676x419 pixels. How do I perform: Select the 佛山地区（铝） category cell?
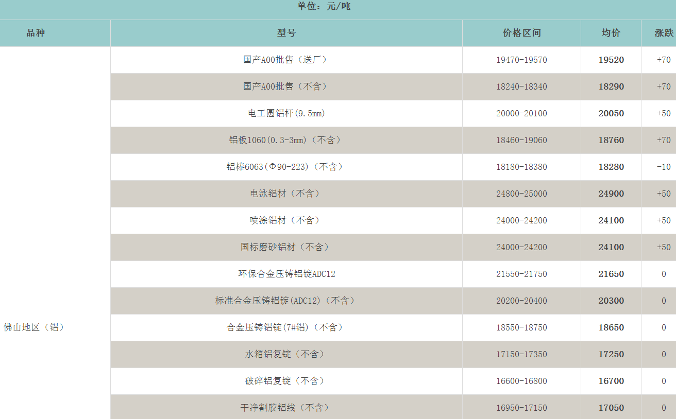coord(35,327)
